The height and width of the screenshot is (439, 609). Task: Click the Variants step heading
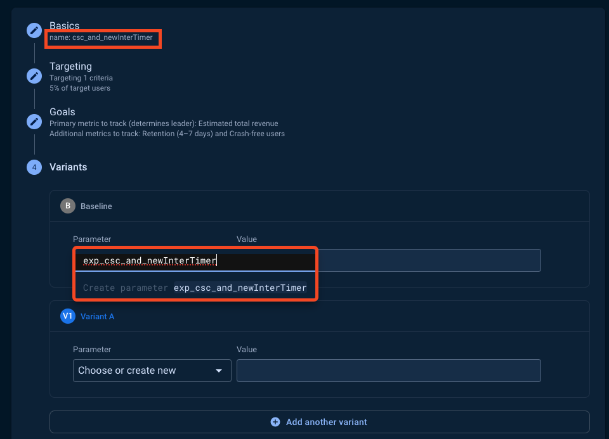[x=68, y=167]
